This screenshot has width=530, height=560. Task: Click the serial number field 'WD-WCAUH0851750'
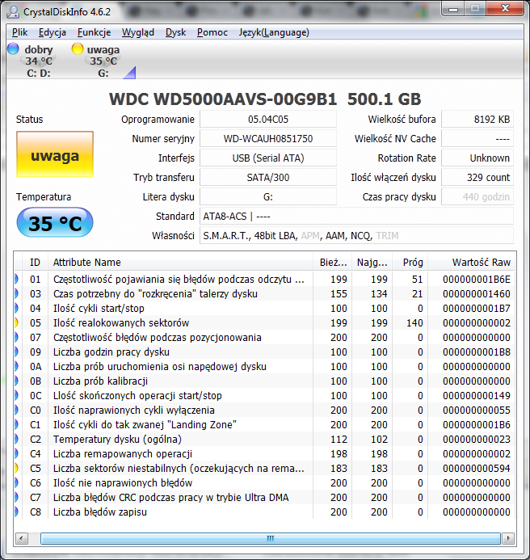tap(268, 138)
